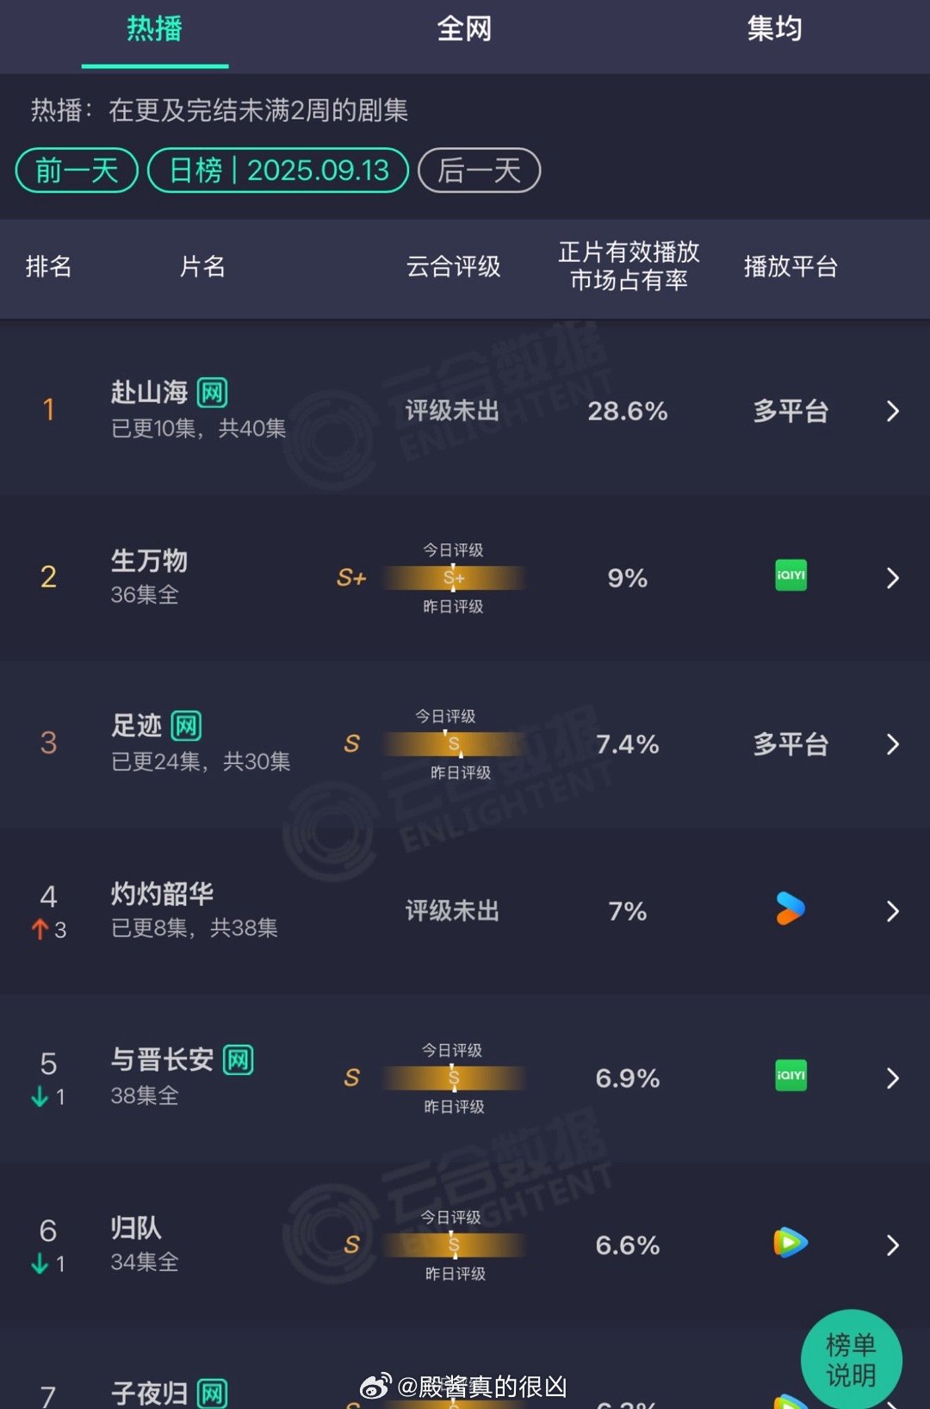
Task: Expand 足迹 details via right chevron
Action: point(893,744)
